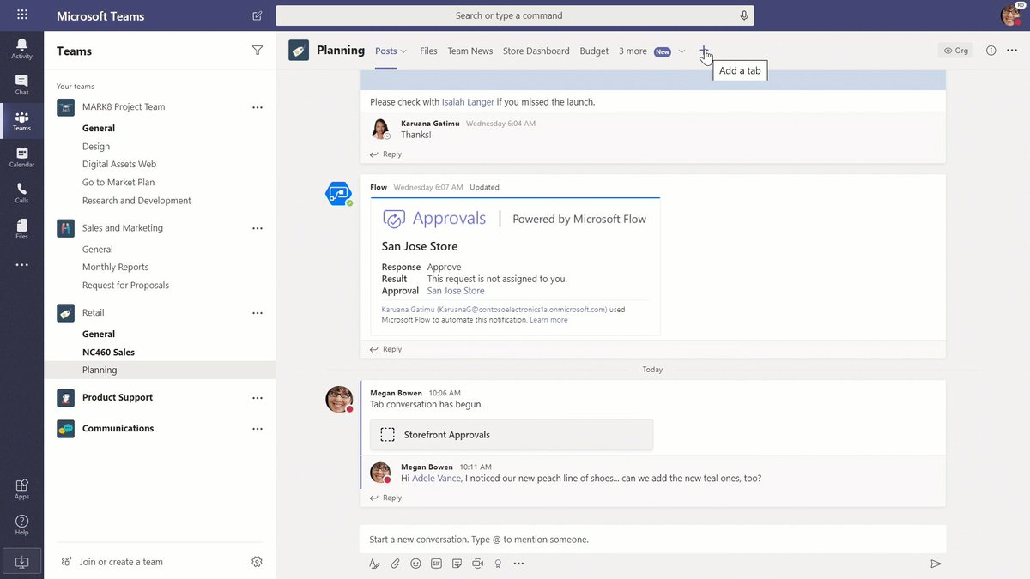Switch to the Files tab
The image size is (1030, 579).
point(428,51)
